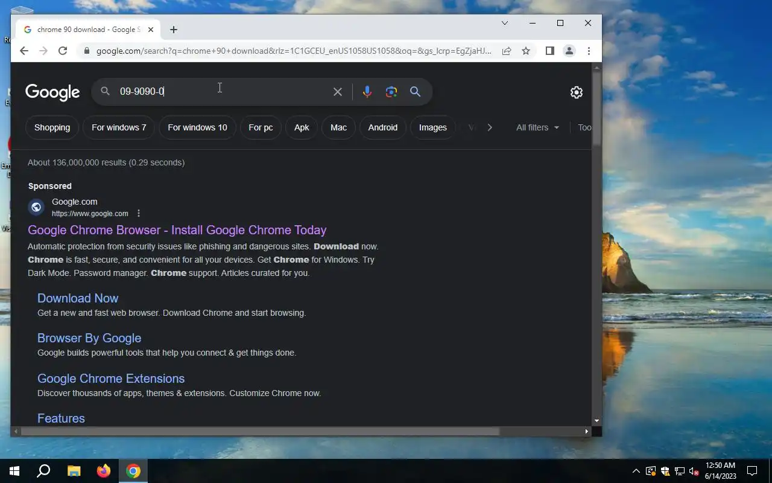The width and height of the screenshot is (772, 483).
Task: Show hidden system tray icons
Action: tap(636, 471)
